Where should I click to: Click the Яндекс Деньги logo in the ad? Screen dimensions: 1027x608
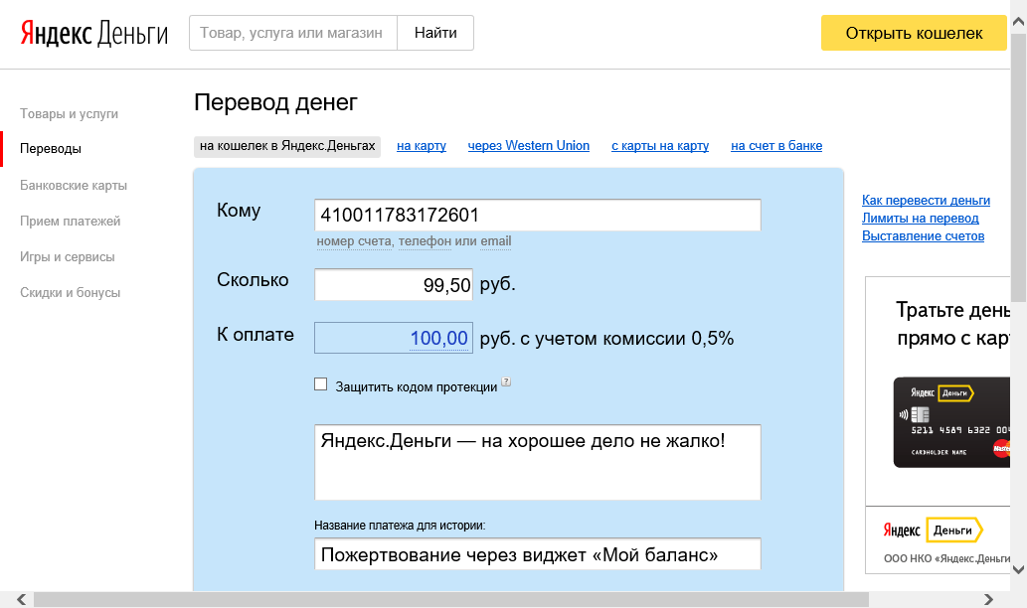933,531
